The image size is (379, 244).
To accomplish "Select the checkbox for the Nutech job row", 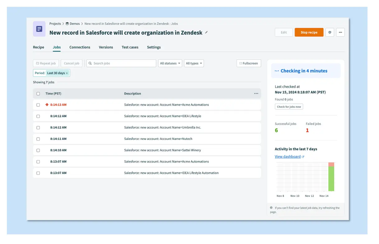I will [38, 139].
